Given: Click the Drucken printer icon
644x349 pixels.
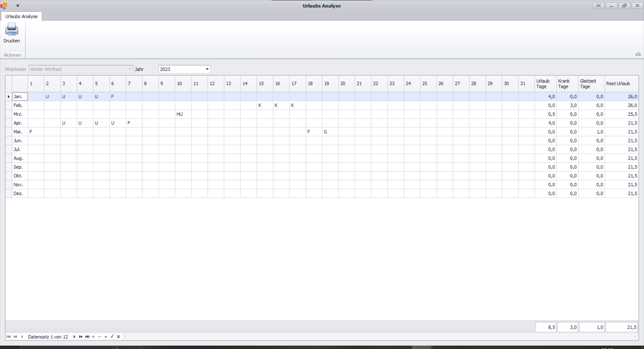Looking at the screenshot, I should point(12,30).
